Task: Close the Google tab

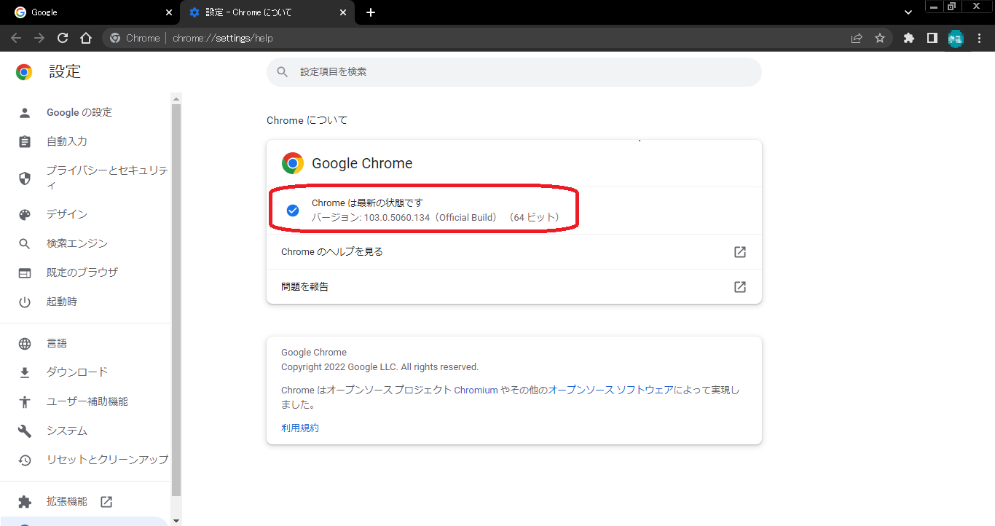Action: [169, 12]
